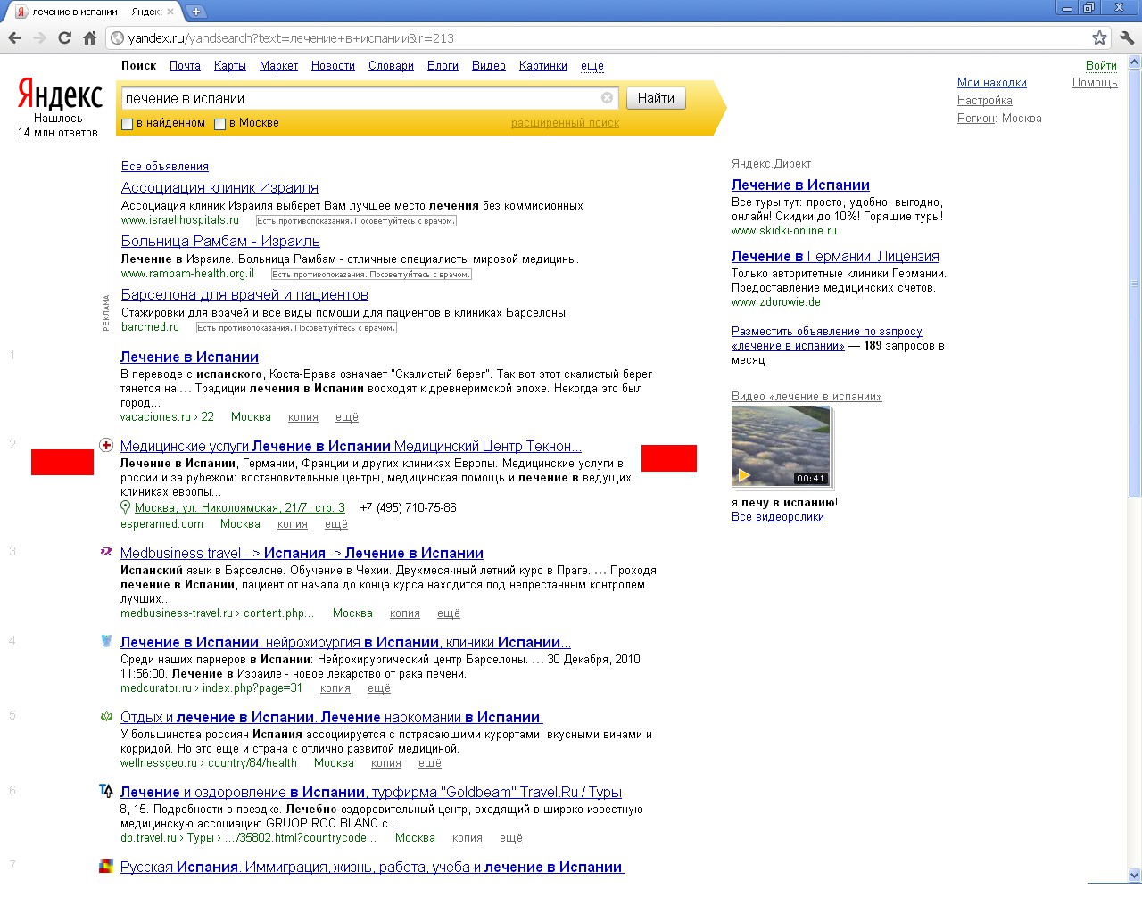1142x913 pixels.
Task: Open 'Ассоциация клиник Израиля' ad
Action: pos(219,187)
